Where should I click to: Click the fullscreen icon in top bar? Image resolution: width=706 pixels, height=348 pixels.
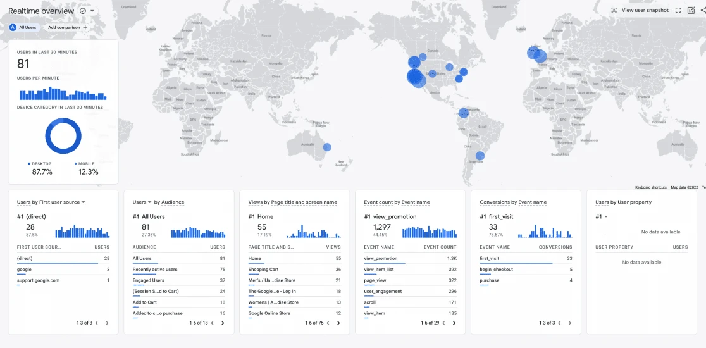(678, 10)
